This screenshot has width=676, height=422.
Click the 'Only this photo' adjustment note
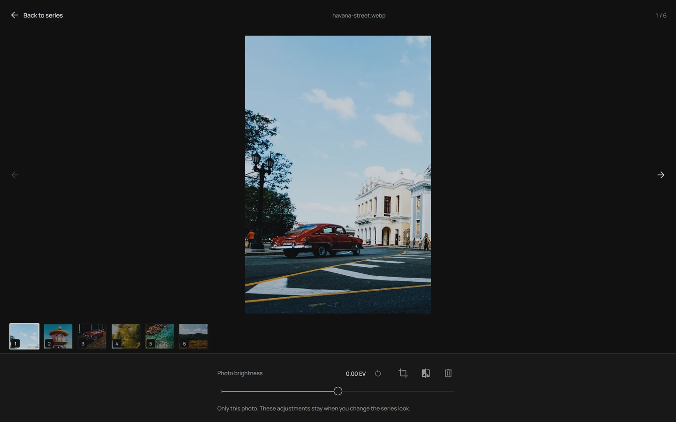click(314, 408)
